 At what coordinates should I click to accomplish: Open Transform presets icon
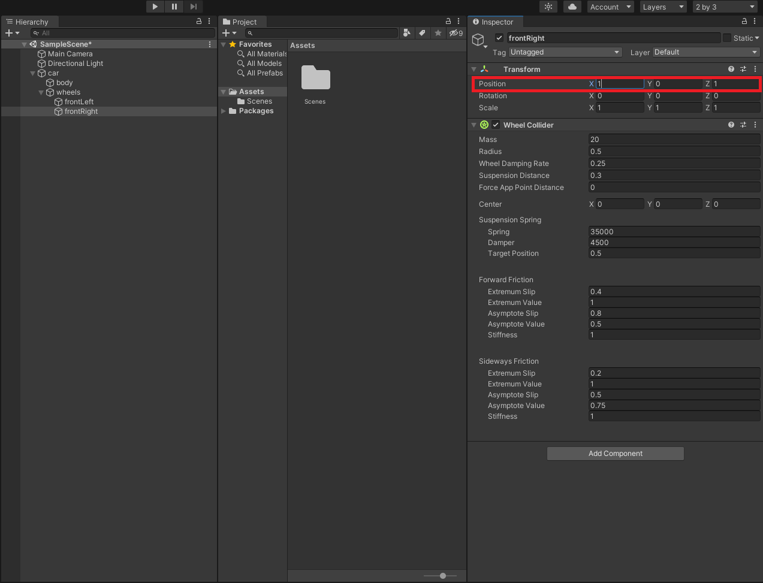(743, 70)
